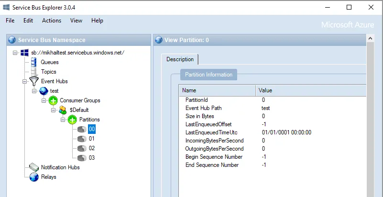
Task: Select the Queues tree item
Action: pos(50,62)
